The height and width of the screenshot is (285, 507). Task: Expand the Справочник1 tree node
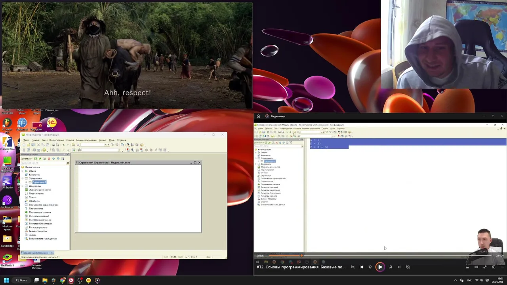click(x=26, y=182)
